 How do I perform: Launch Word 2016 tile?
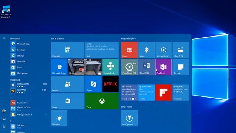pyautogui.click(x=146, y=67)
